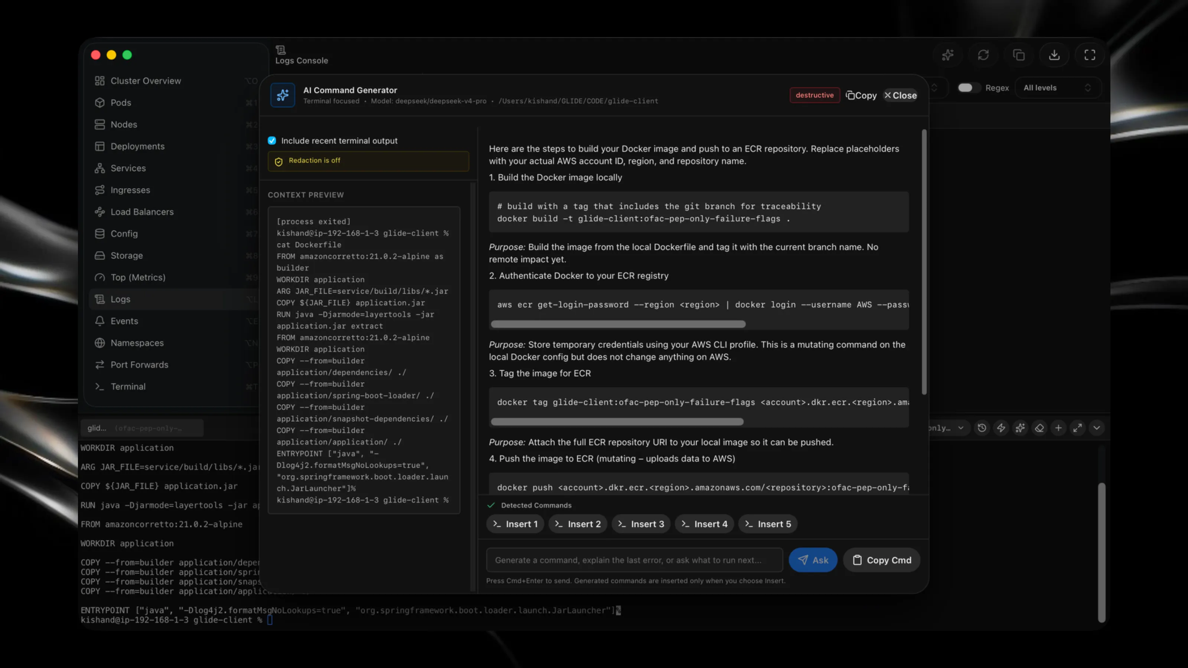This screenshot has width=1188, height=668.
Task: Insert command 2 into terminal
Action: click(x=578, y=524)
